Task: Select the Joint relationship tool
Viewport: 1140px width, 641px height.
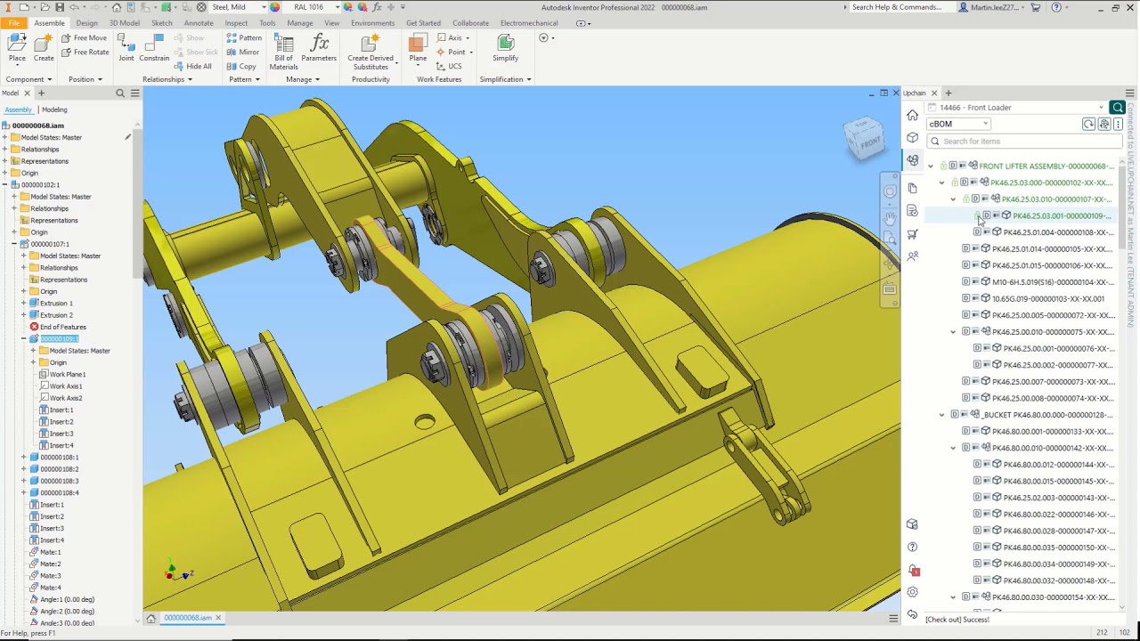Action: coord(126,48)
